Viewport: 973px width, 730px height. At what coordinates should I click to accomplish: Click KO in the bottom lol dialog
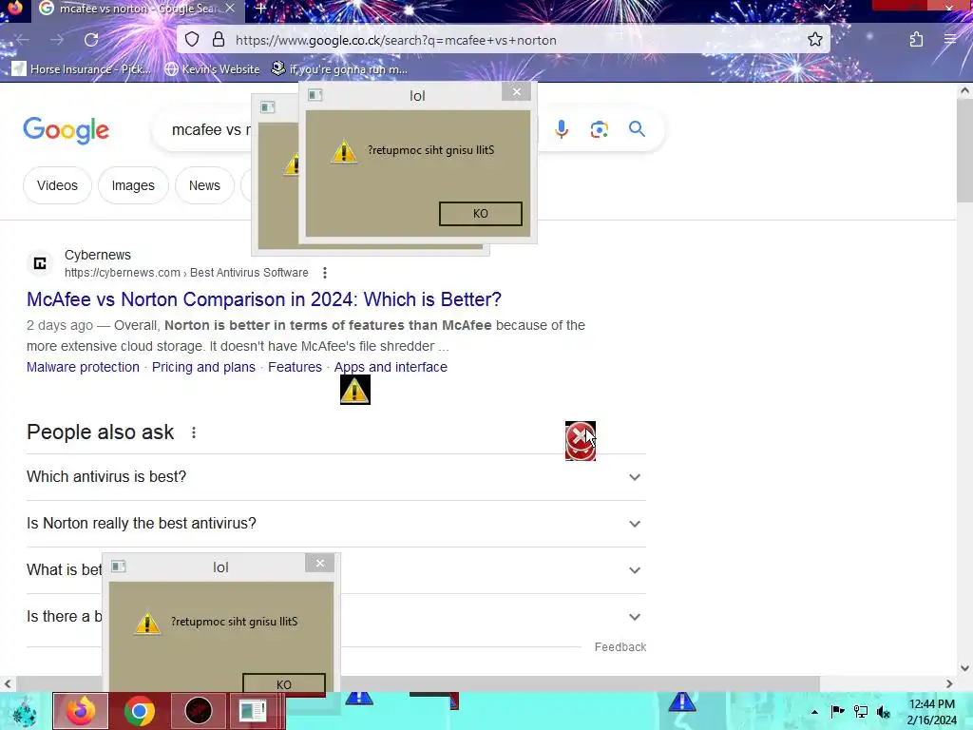pyautogui.click(x=283, y=684)
